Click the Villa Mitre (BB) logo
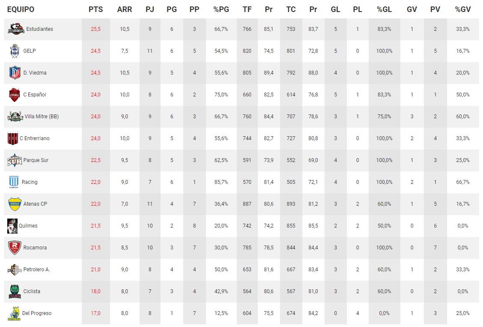This screenshot has height=327, width=483. coord(15,117)
